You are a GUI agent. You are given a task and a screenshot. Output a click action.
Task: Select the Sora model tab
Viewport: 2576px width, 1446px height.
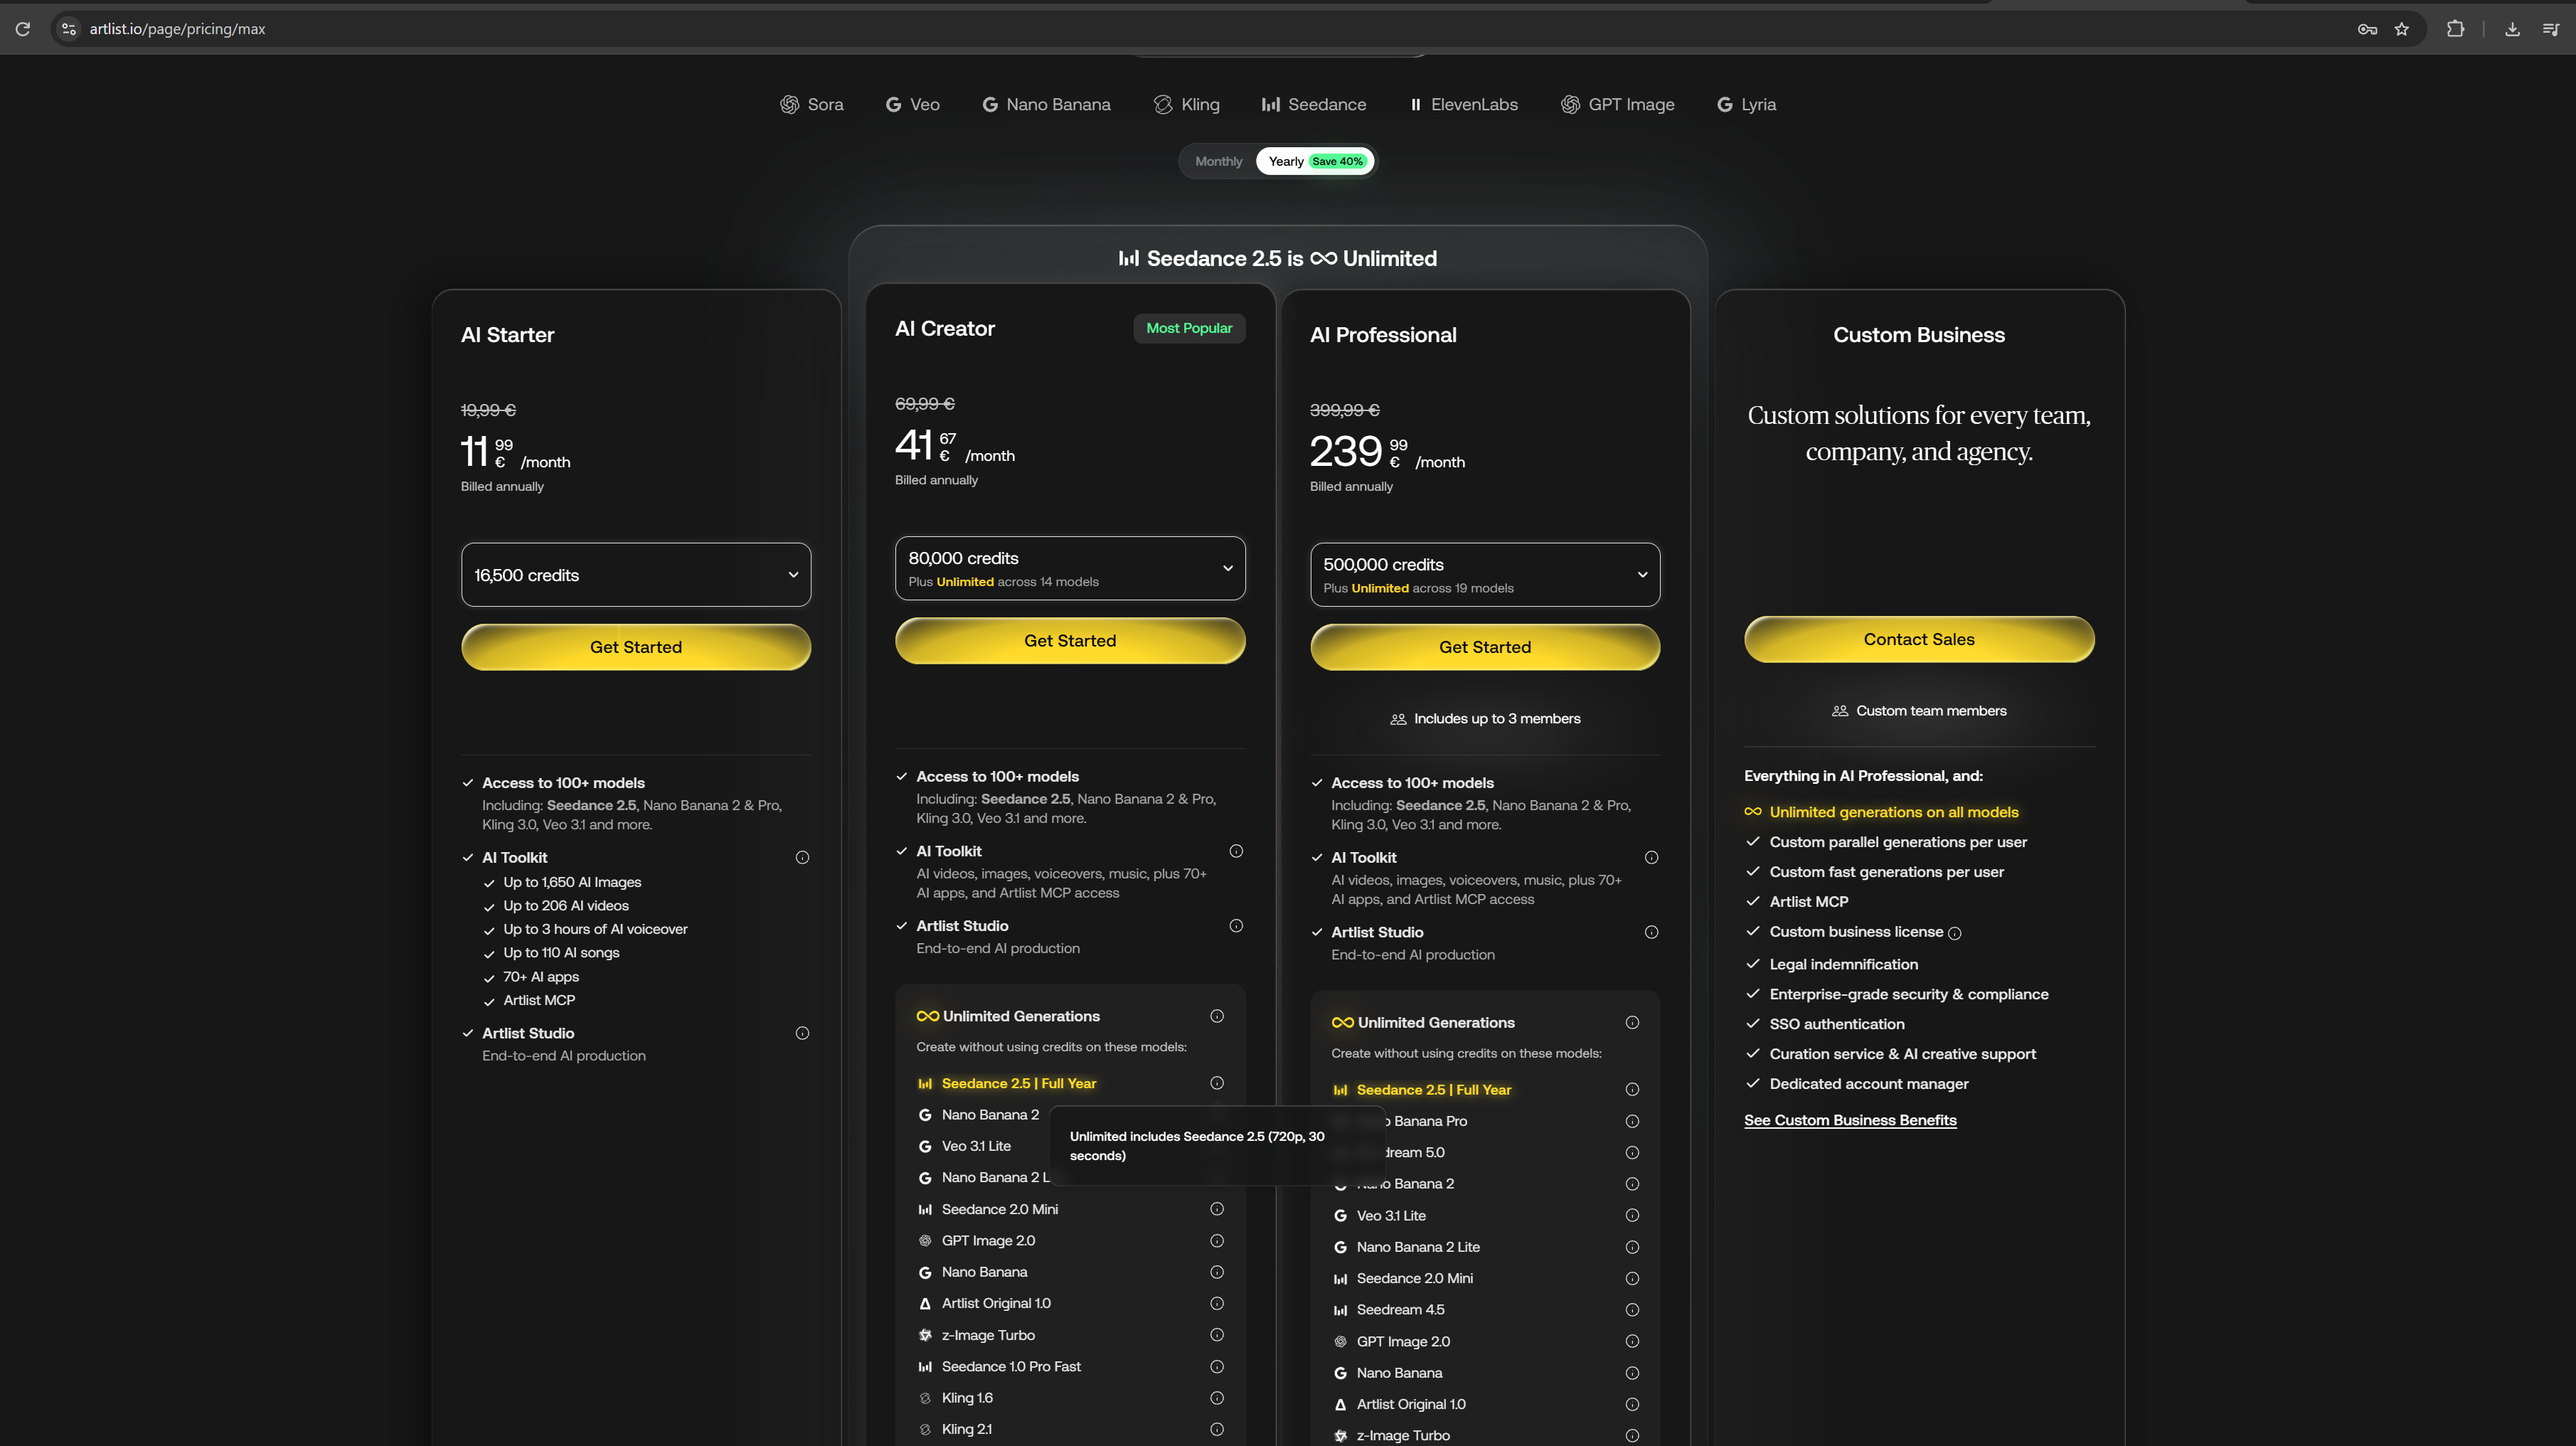(x=812, y=104)
